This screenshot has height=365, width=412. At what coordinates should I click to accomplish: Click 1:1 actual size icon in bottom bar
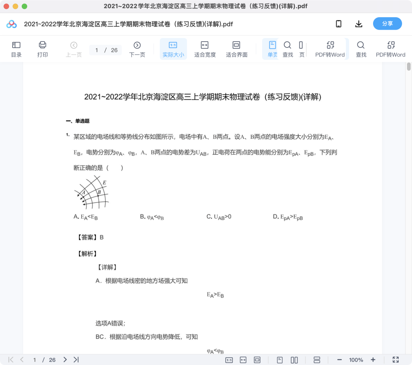click(229, 360)
